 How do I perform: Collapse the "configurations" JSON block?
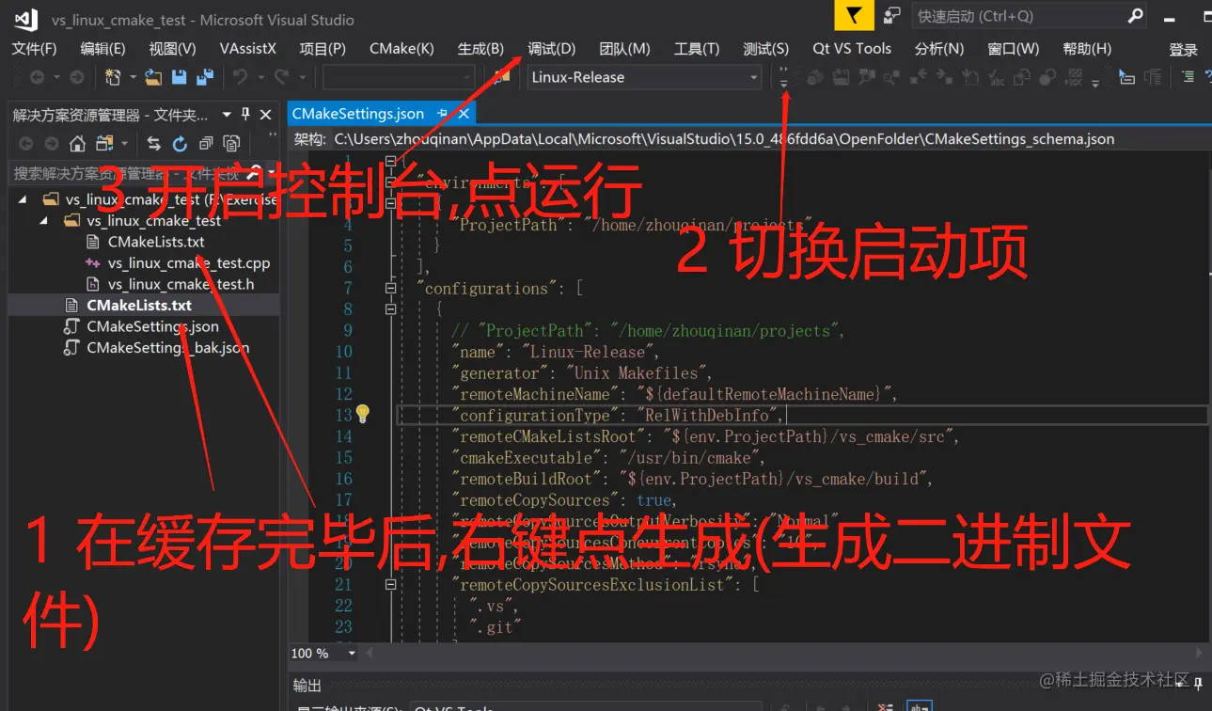[391, 288]
